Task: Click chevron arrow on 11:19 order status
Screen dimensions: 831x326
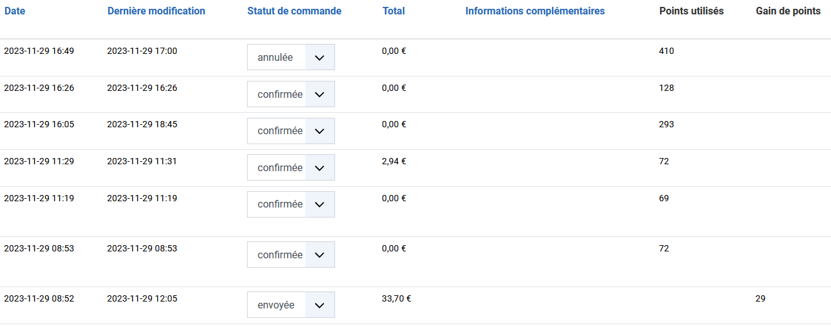Action: 319,204
